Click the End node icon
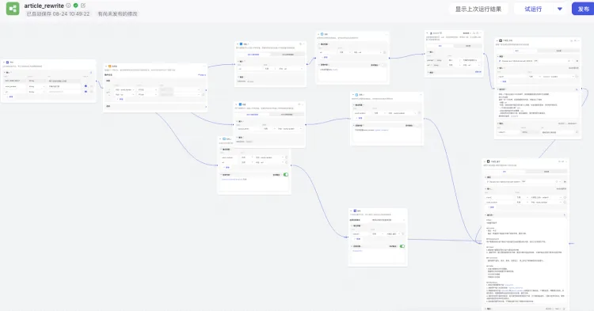The width and height of the screenshot is (594, 311). [x=355, y=210]
